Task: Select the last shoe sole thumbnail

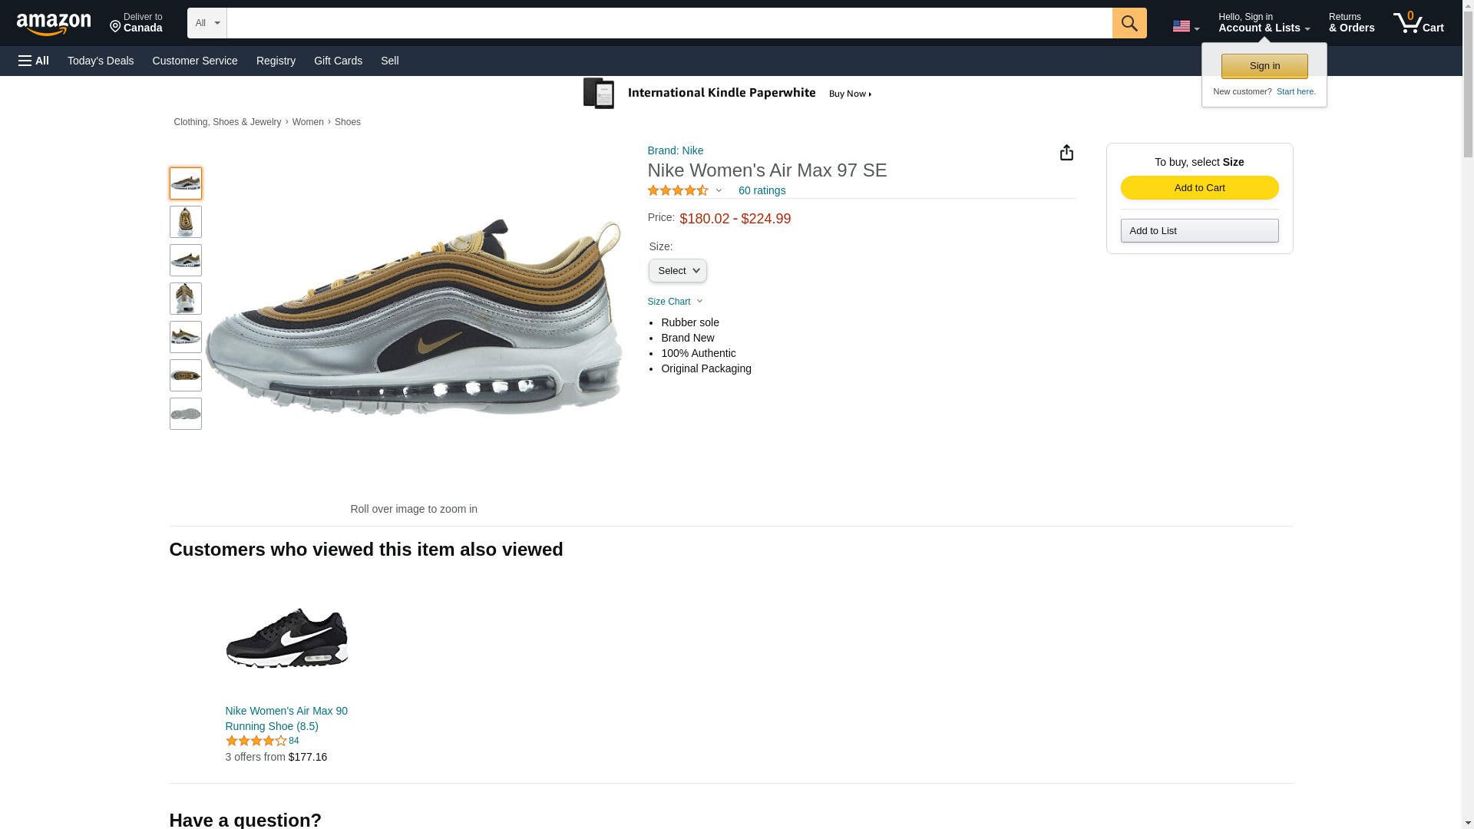Action: click(186, 414)
